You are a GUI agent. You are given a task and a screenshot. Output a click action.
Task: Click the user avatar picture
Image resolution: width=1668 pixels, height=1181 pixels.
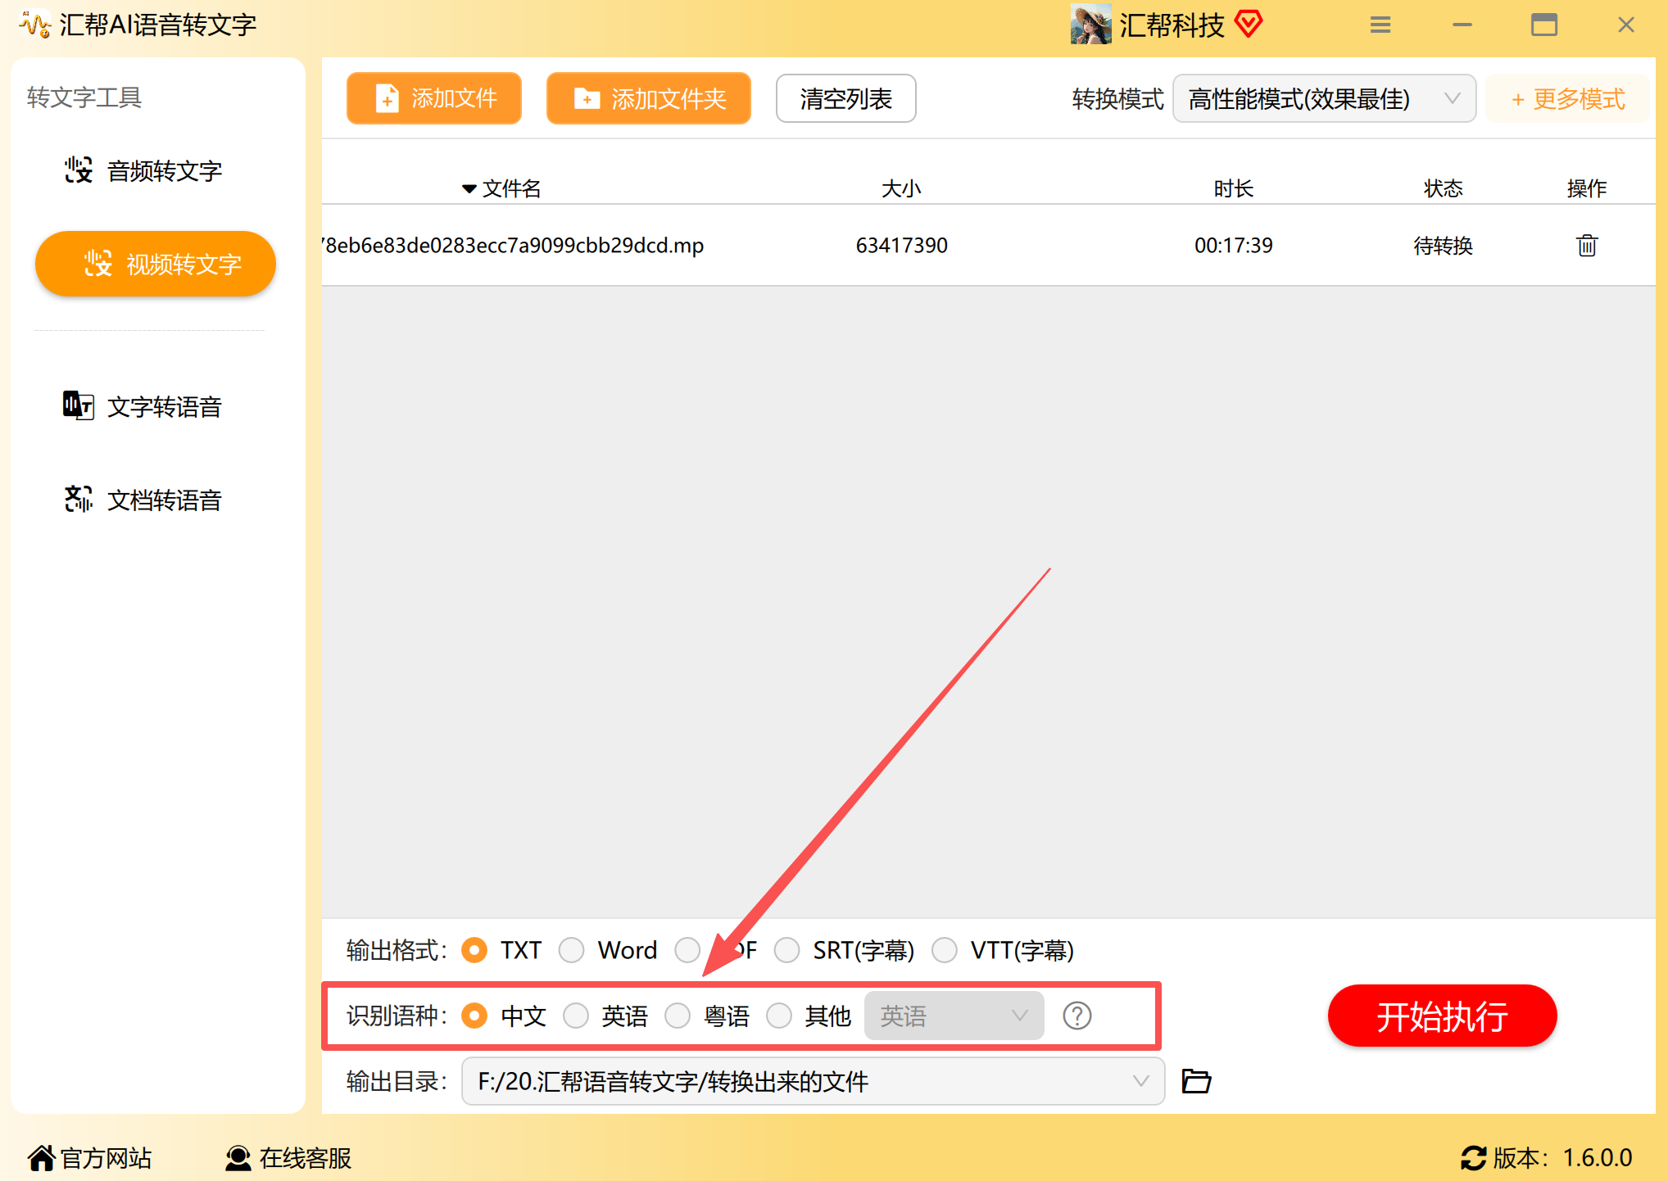1090,25
